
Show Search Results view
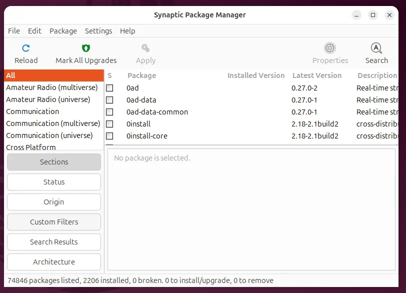53,242
